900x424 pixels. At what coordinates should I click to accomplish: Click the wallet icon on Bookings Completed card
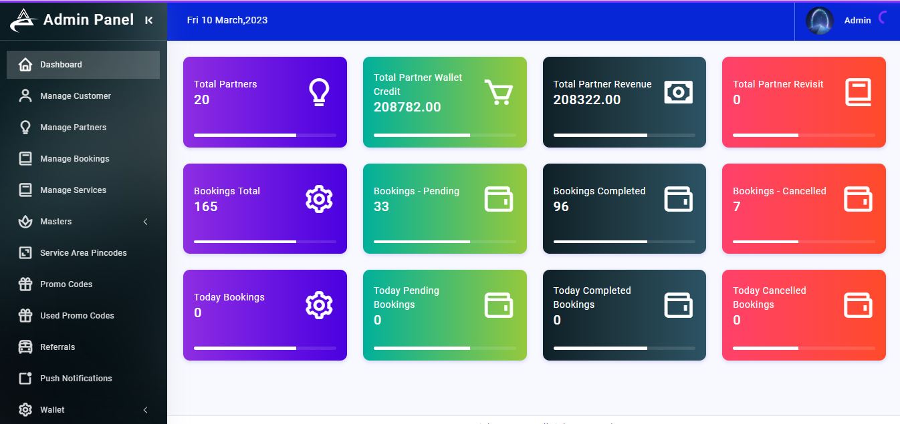[x=678, y=199]
